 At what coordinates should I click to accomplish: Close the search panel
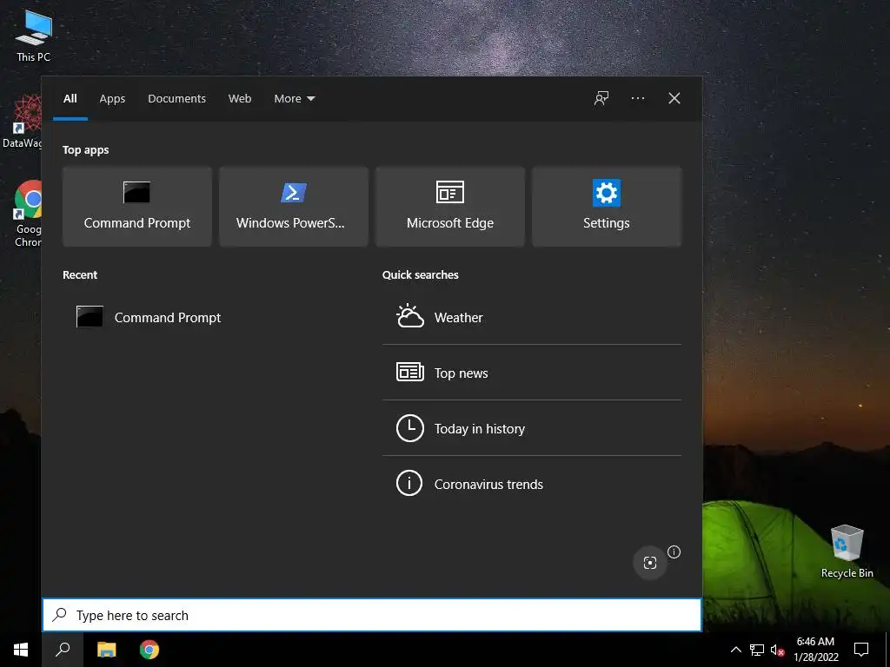point(674,99)
